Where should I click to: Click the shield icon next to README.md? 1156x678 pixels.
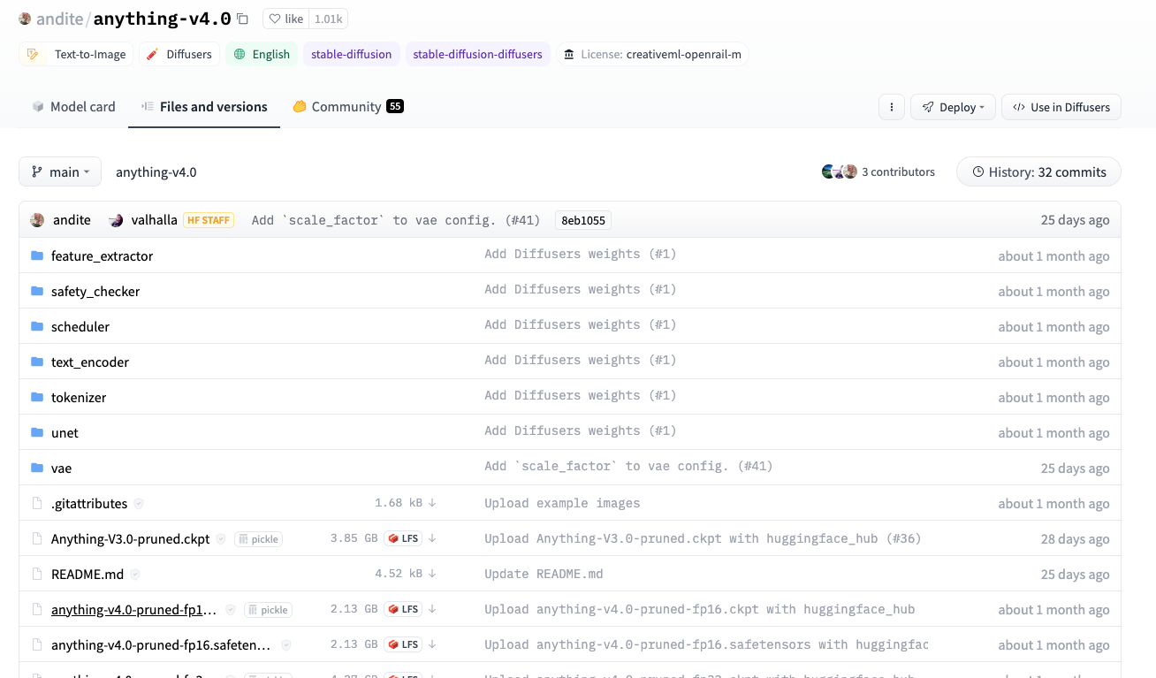coord(135,574)
